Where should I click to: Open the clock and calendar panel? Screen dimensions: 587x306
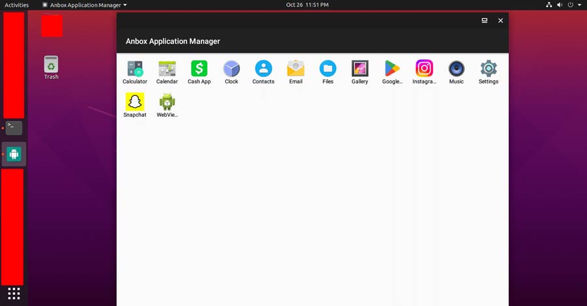pos(307,5)
